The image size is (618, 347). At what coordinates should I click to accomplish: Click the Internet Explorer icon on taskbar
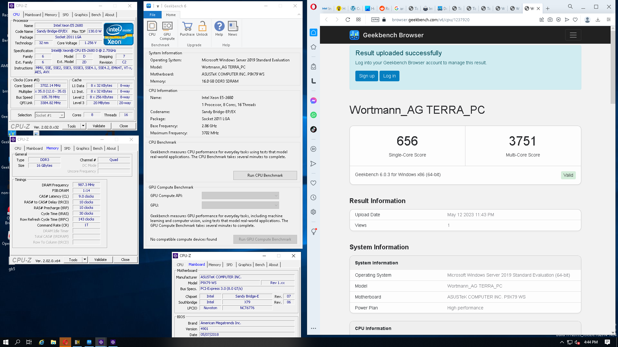click(42, 342)
